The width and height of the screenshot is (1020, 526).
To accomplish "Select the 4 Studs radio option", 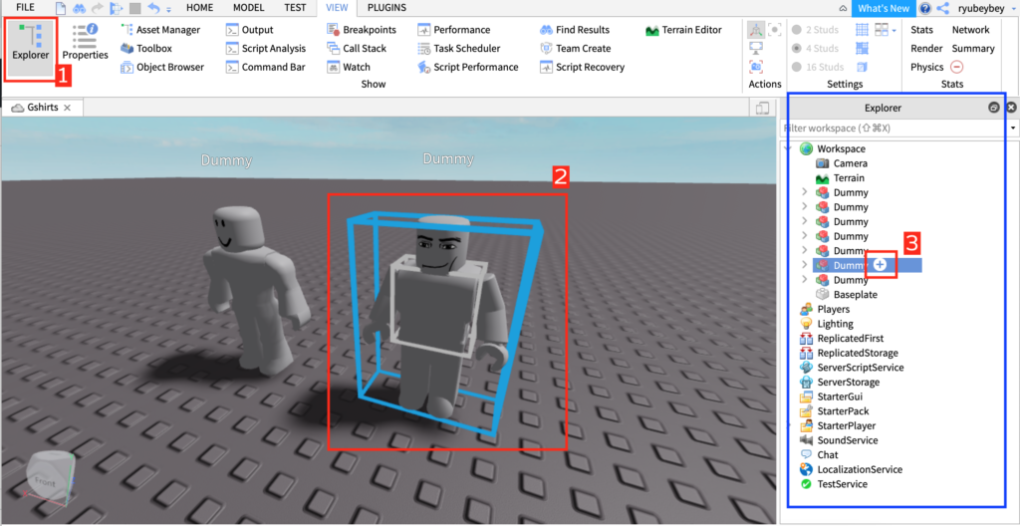I will (x=815, y=48).
